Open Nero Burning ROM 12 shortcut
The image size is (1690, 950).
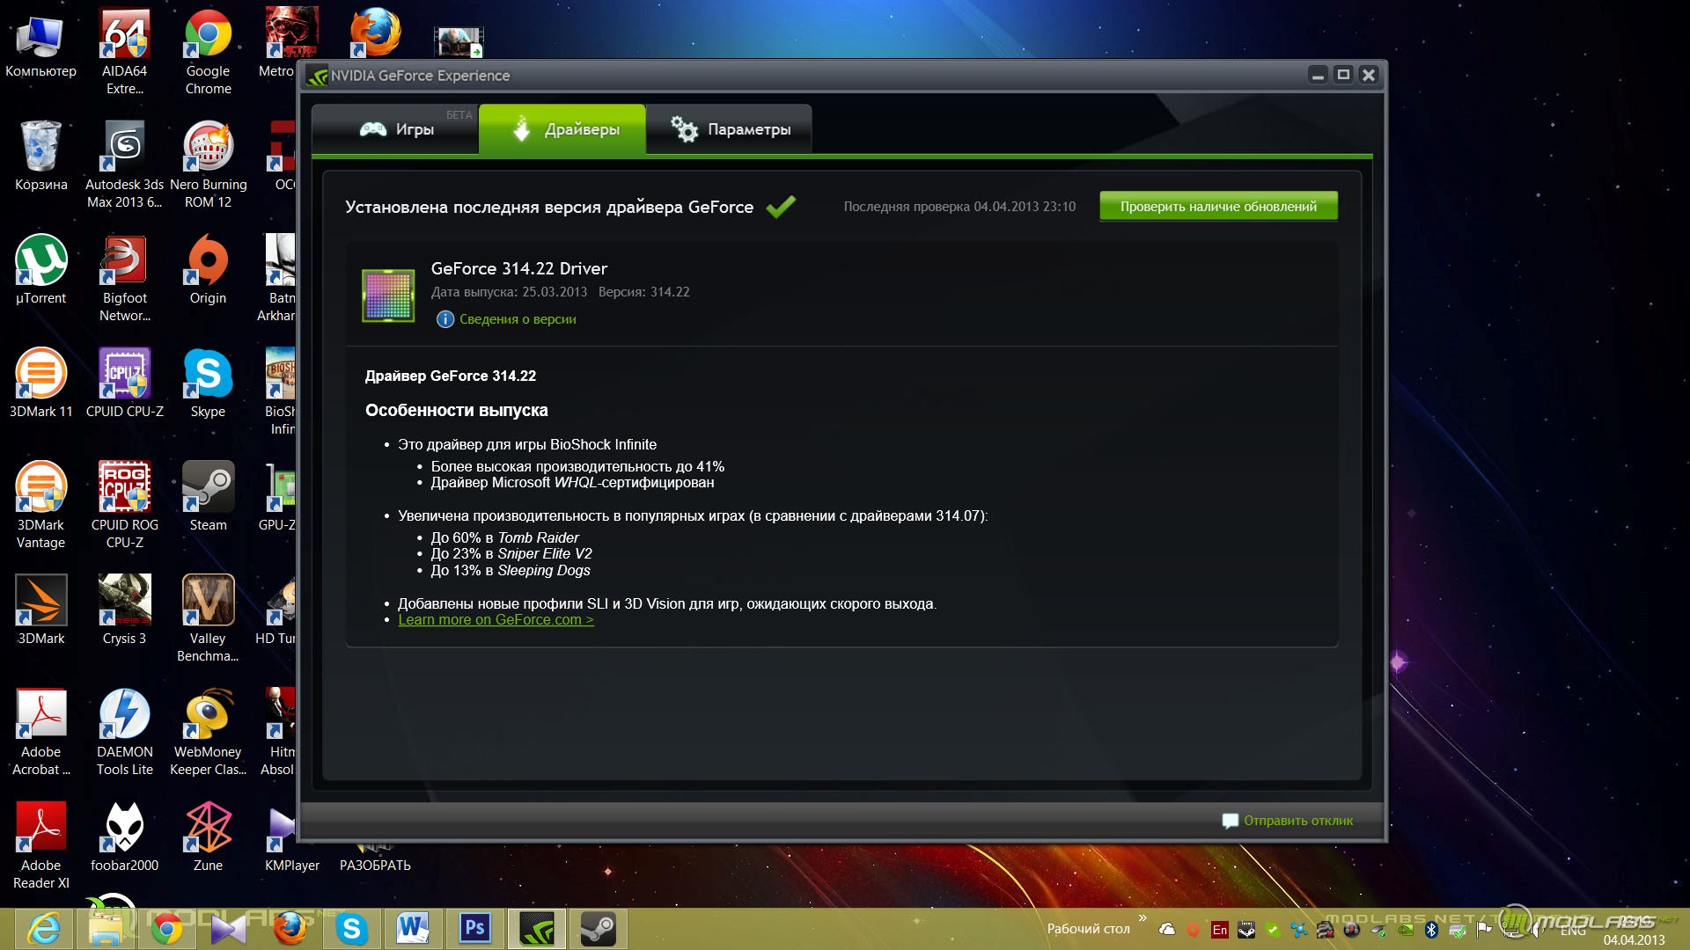(208, 164)
